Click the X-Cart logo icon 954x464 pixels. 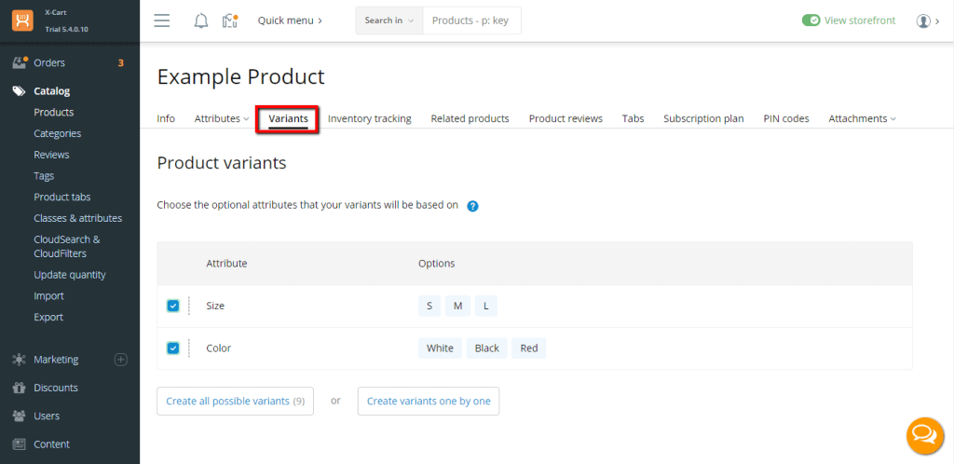pos(22,20)
